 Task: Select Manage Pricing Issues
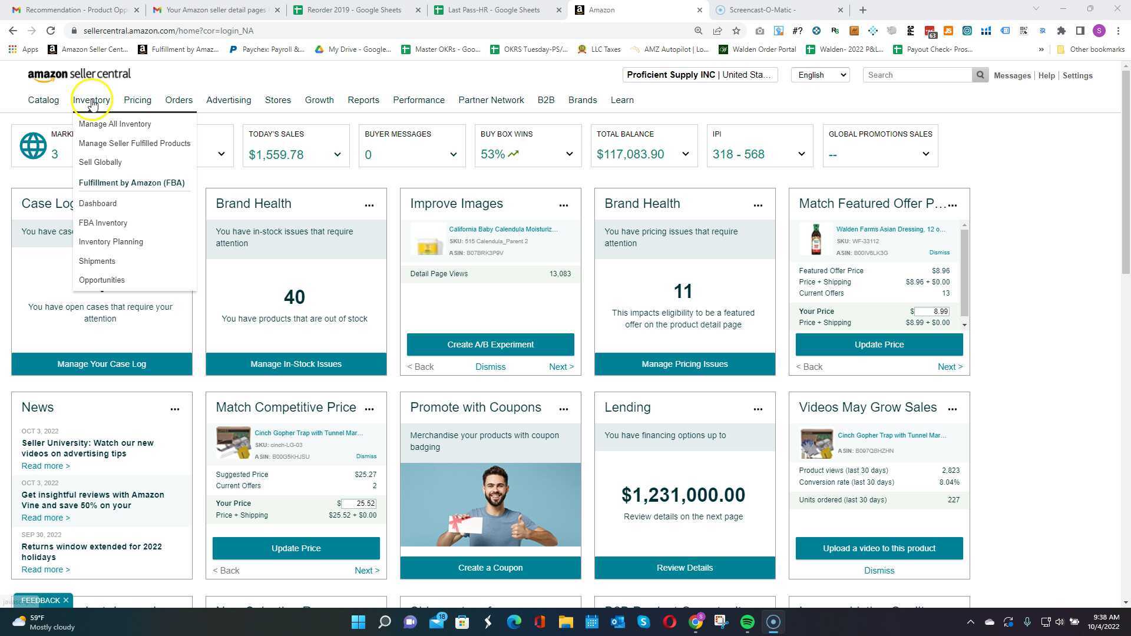tap(684, 364)
